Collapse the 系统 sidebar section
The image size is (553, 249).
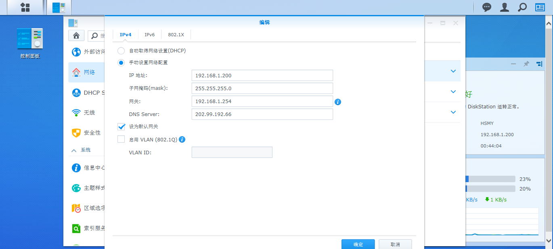click(x=74, y=150)
